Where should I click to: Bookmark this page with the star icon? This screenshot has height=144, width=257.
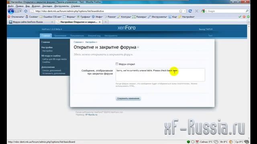(x=181, y=11)
